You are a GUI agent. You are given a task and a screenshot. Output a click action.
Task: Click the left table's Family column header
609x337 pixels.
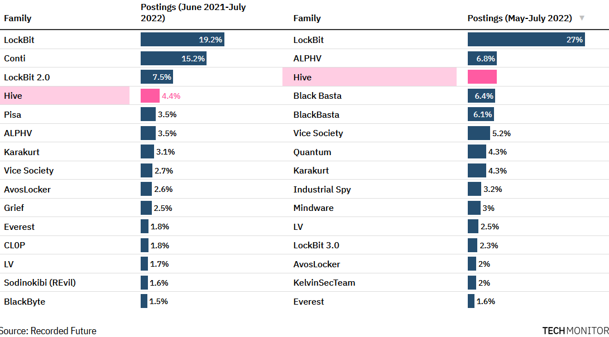18,18
